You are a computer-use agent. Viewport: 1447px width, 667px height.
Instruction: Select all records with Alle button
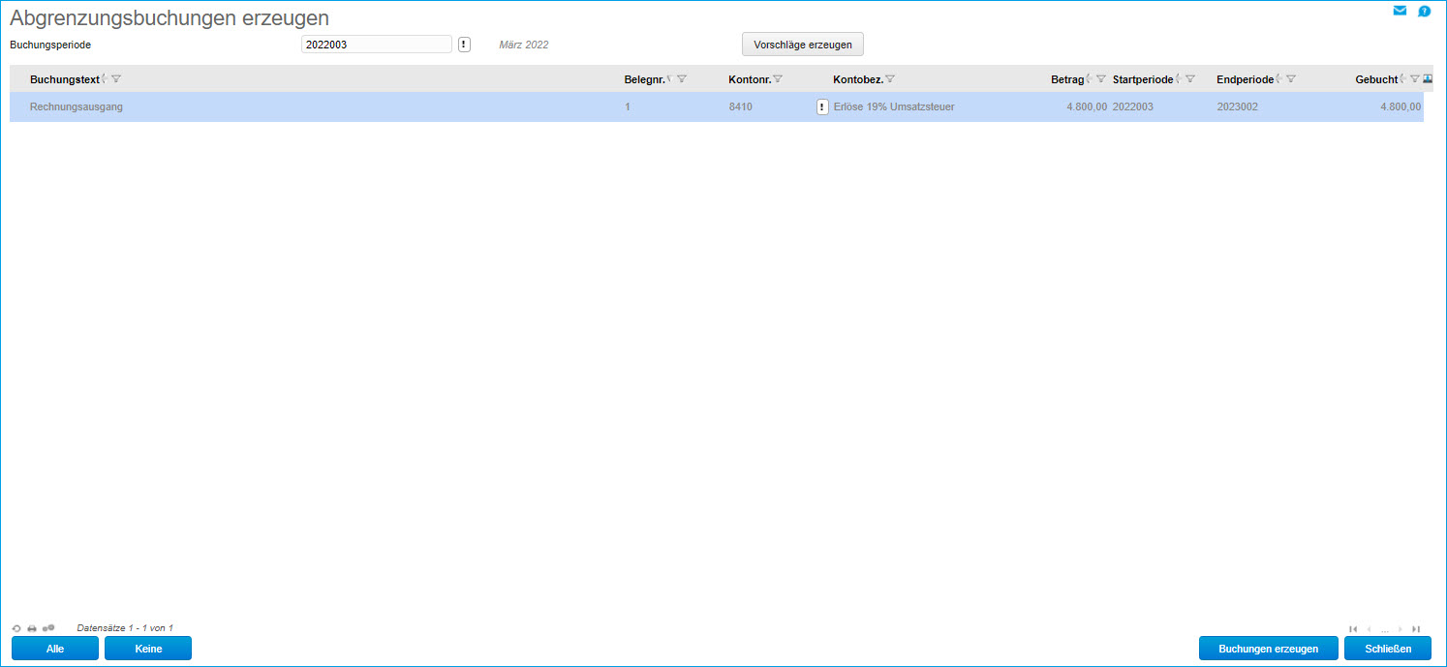pos(55,649)
